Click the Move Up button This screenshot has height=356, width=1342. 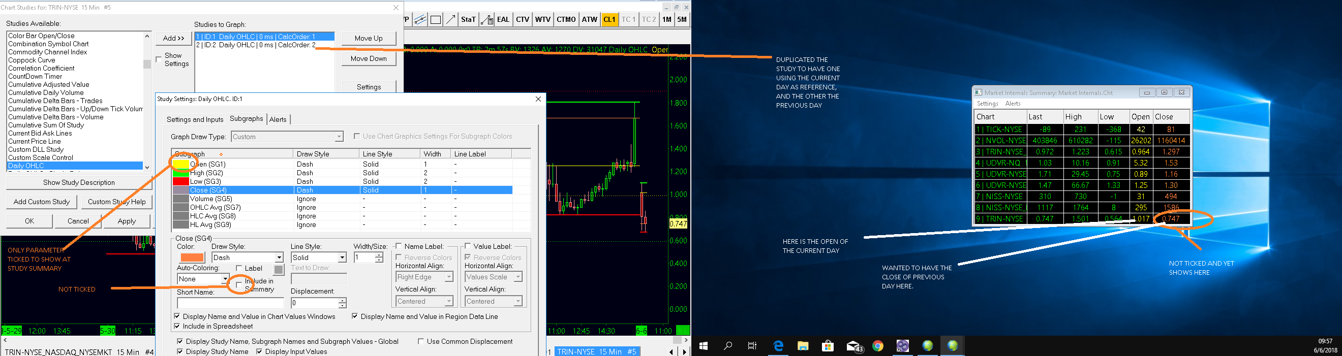click(x=369, y=39)
